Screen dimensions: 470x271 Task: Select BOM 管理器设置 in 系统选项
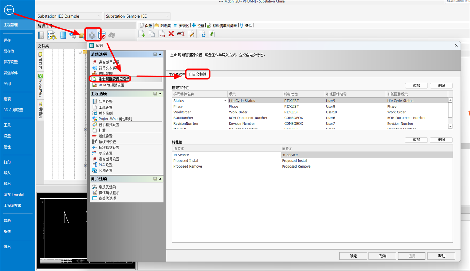111,85
